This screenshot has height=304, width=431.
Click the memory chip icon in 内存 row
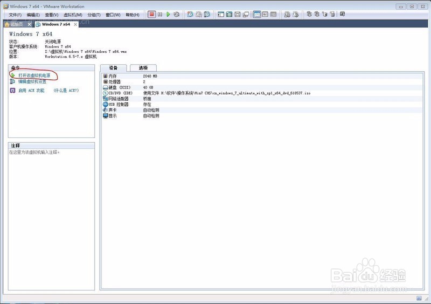[105, 76]
